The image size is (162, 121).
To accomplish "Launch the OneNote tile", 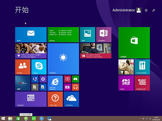I will (x=104, y=35).
